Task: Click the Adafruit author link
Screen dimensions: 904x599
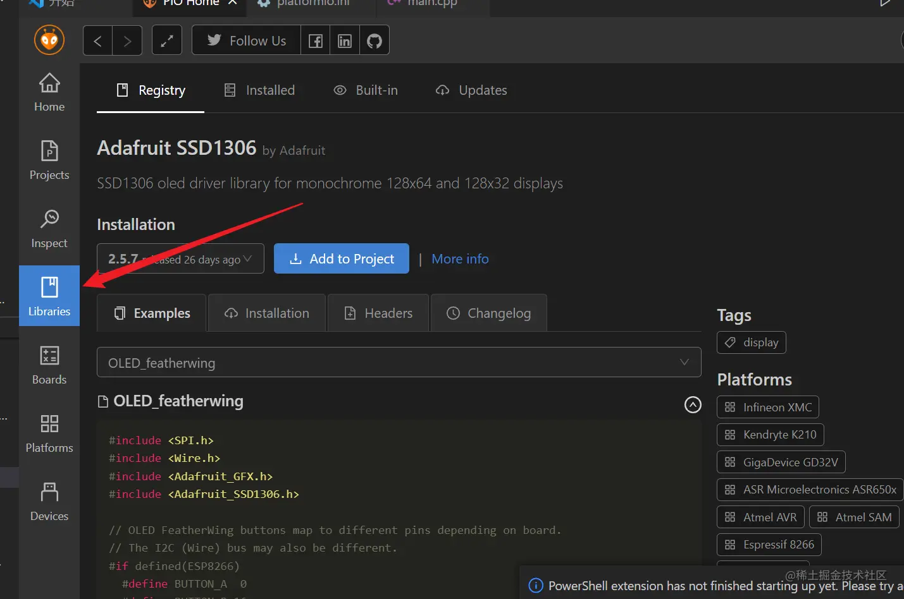Action: pyautogui.click(x=302, y=150)
